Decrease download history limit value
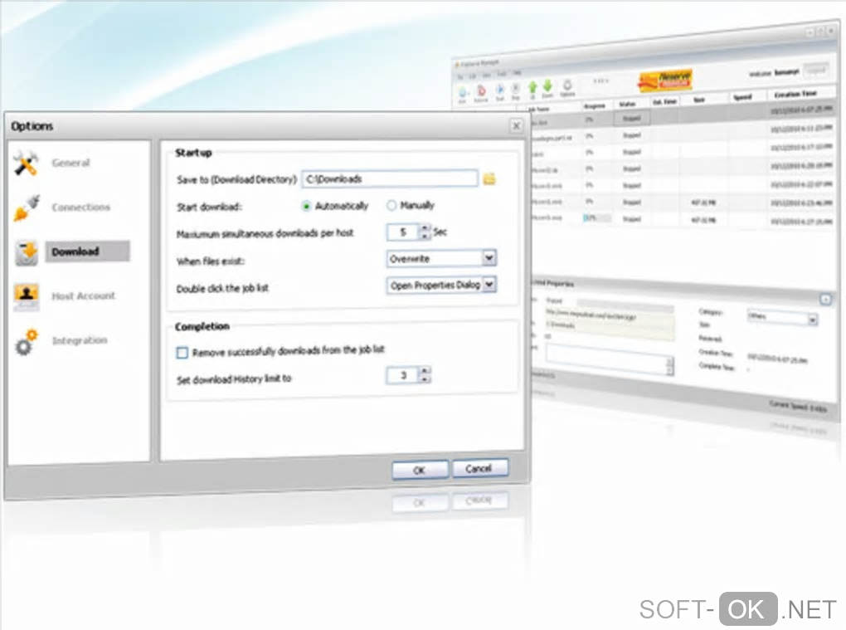This screenshot has width=846, height=630. pyautogui.click(x=425, y=379)
